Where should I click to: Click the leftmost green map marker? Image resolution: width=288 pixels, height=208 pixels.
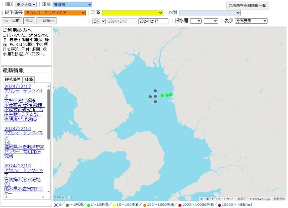[162, 95]
